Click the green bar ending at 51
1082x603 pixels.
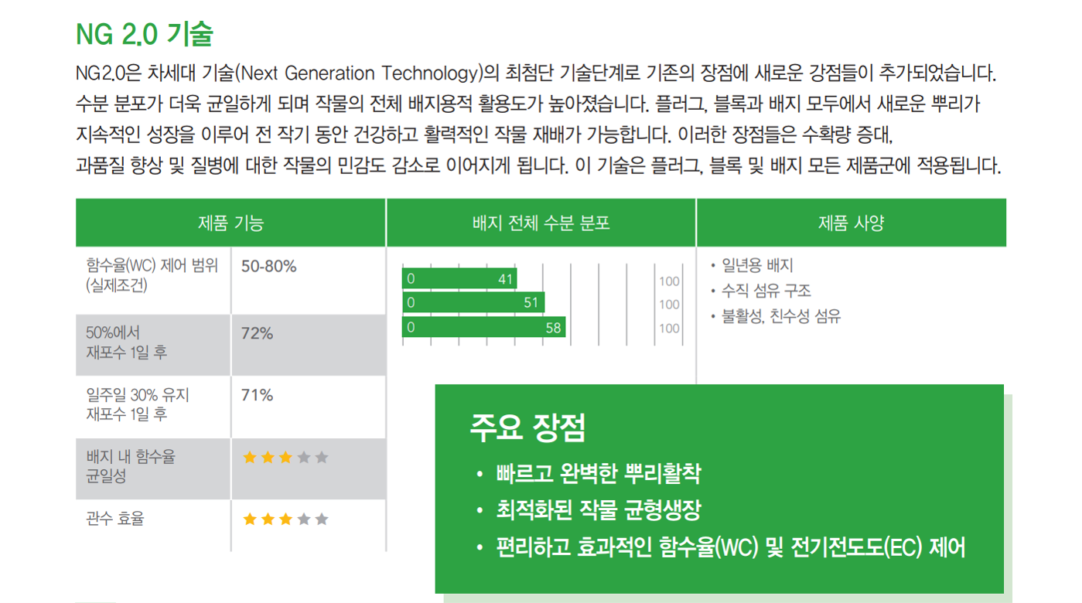point(473,302)
